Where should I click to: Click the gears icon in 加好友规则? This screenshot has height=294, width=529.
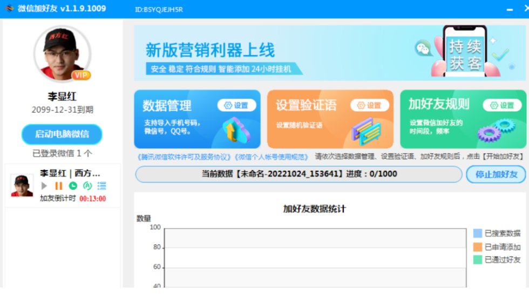[x=496, y=131]
